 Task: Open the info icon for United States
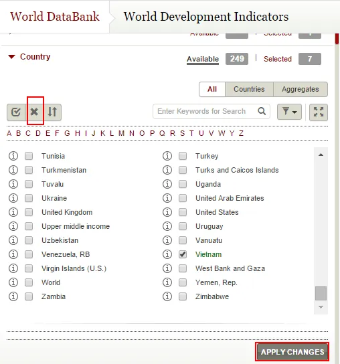(x=167, y=212)
